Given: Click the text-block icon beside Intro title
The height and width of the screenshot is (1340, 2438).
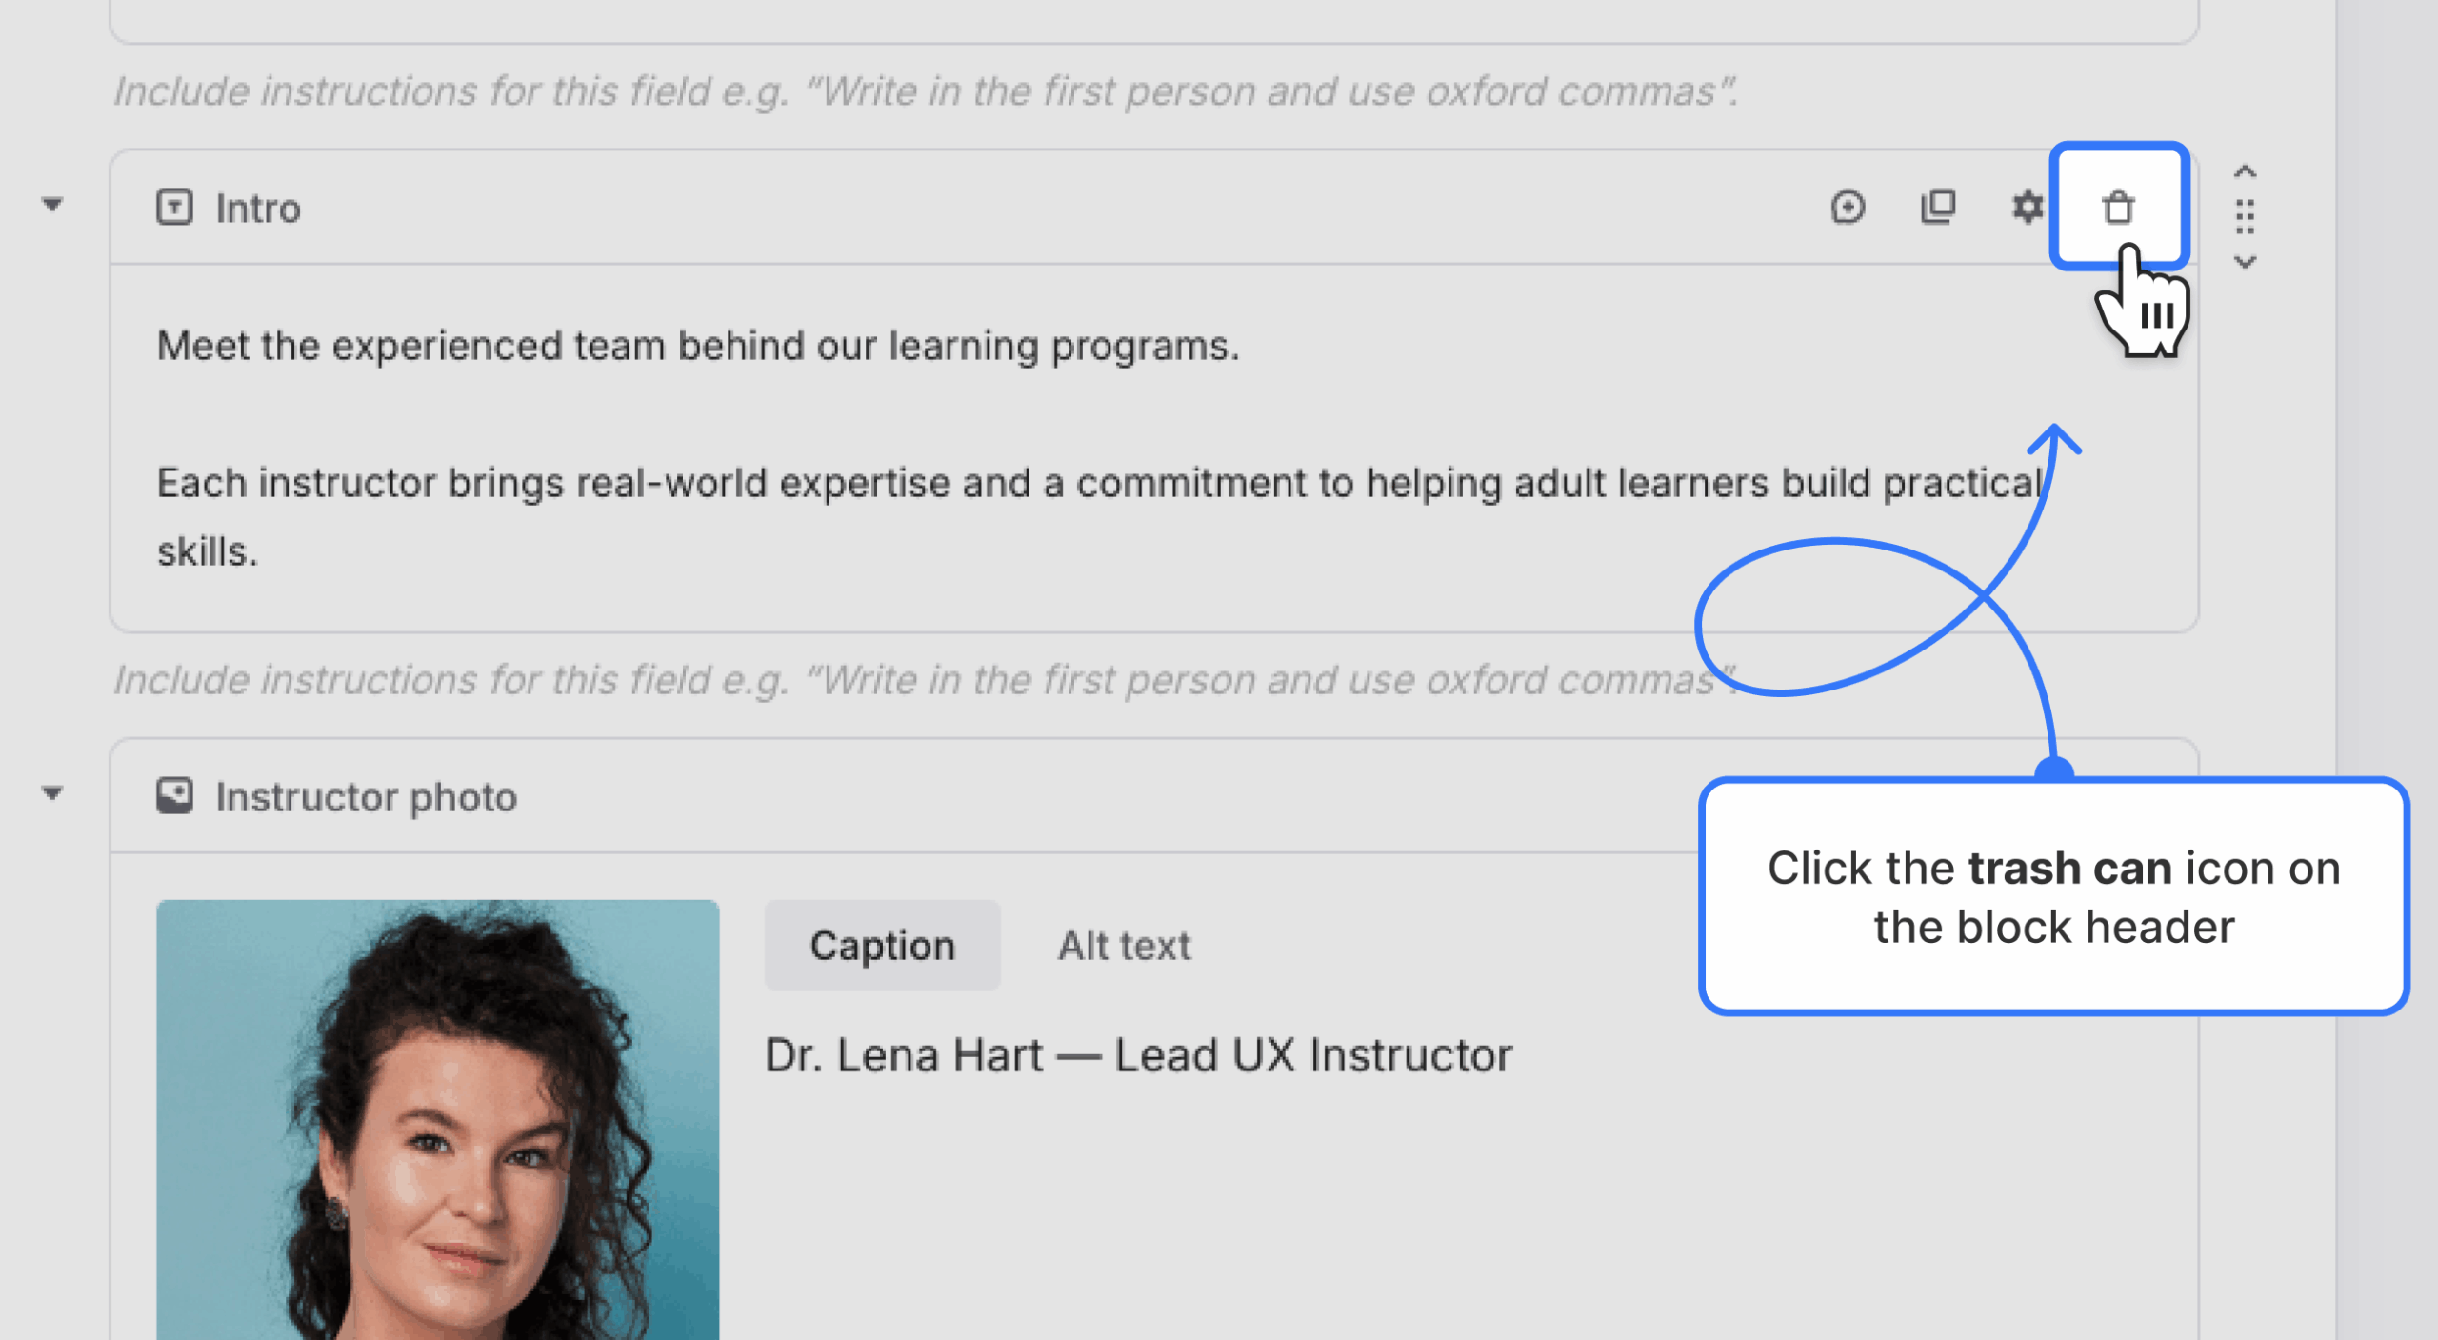Looking at the screenshot, I should click(174, 207).
